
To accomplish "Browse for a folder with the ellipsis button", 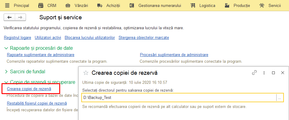I will (279, 98).
